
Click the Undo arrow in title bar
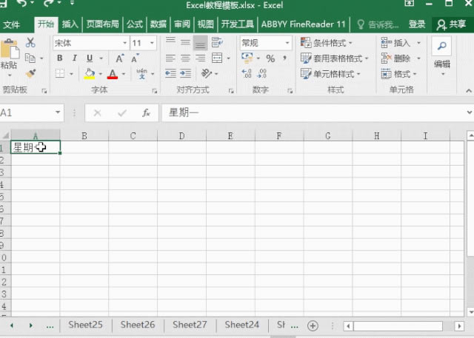22,3
